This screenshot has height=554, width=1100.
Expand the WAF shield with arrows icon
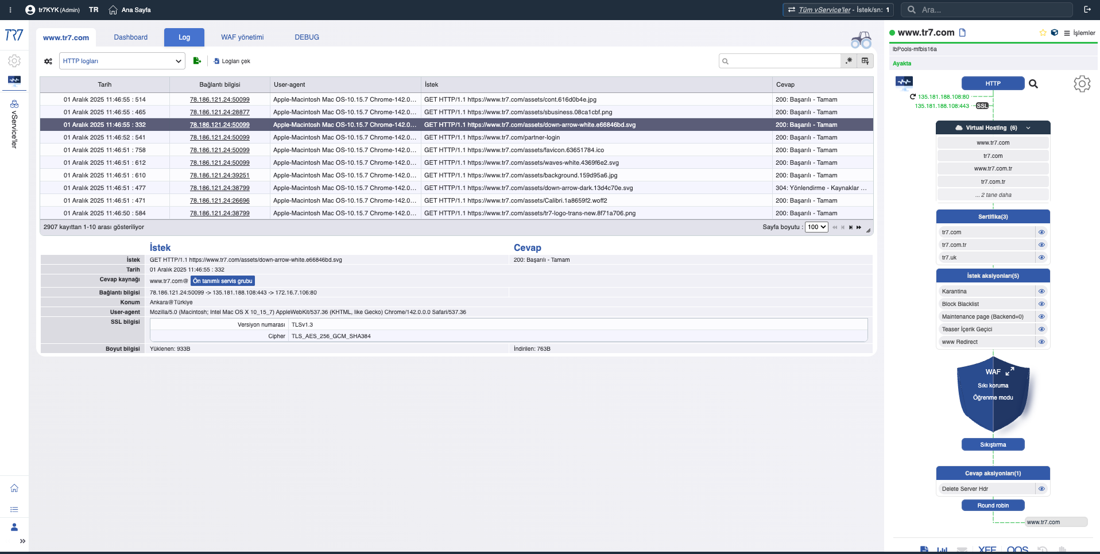click(x=1010, y=371)
